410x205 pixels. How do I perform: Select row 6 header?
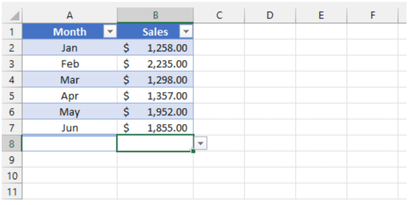coord(11,112)
